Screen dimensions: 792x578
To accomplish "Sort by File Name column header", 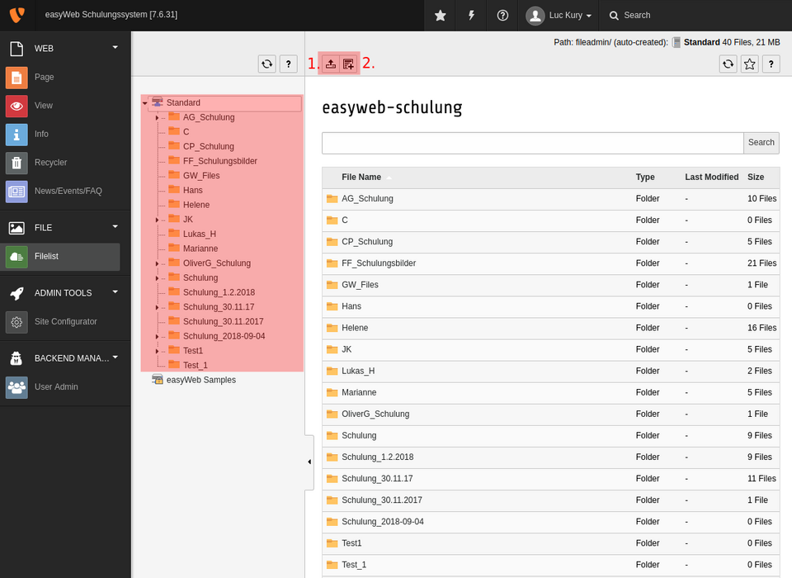I will click(361, 177).
